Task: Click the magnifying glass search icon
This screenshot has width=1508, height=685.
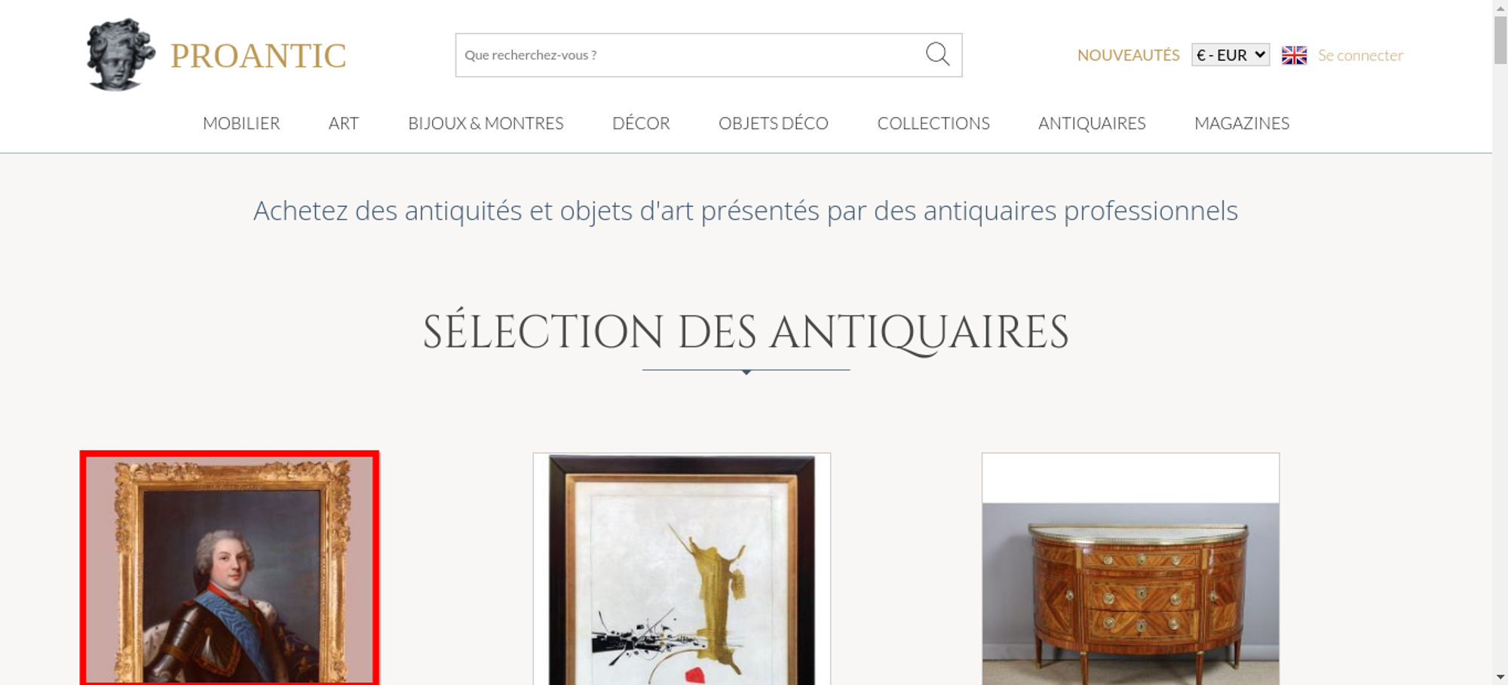Action: point(937,54)
